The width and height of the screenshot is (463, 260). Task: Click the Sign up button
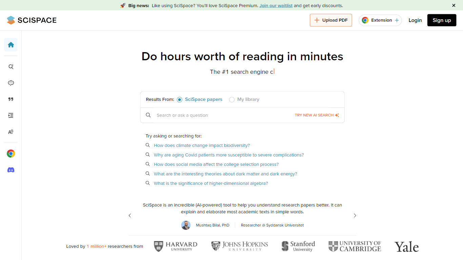(x=442, y=20)
